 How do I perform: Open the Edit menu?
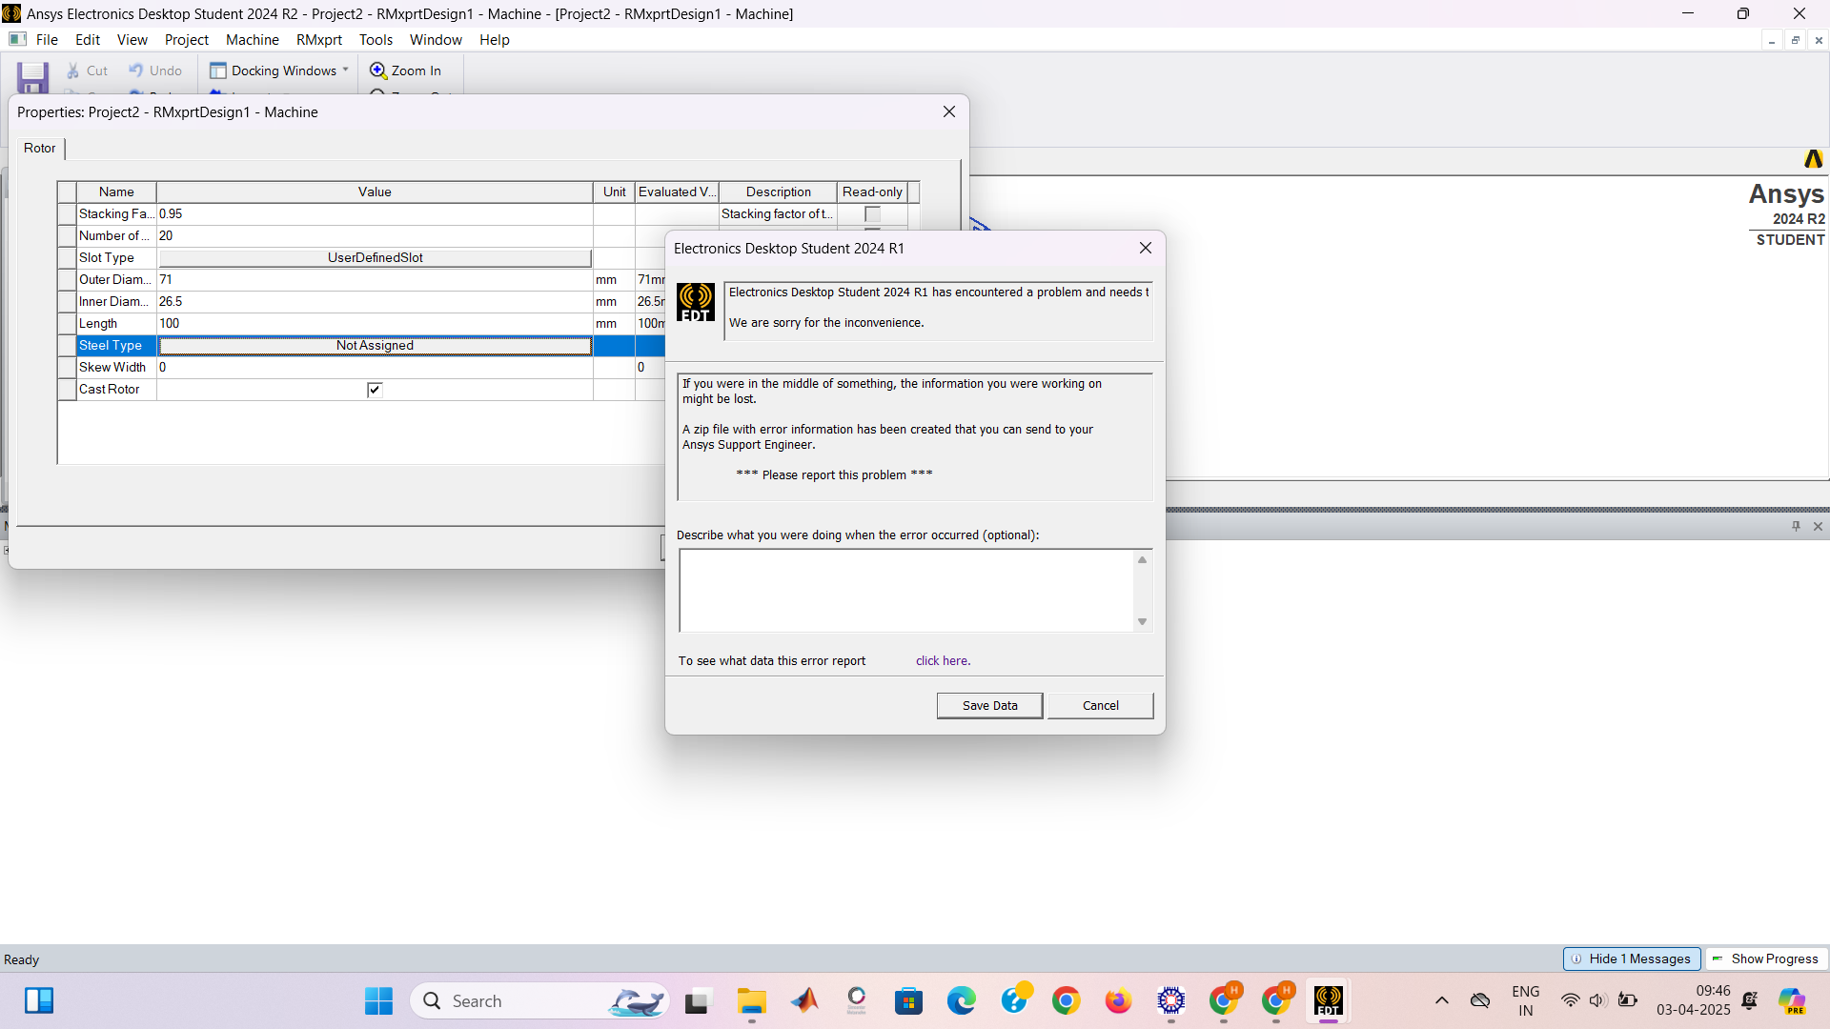88,40
